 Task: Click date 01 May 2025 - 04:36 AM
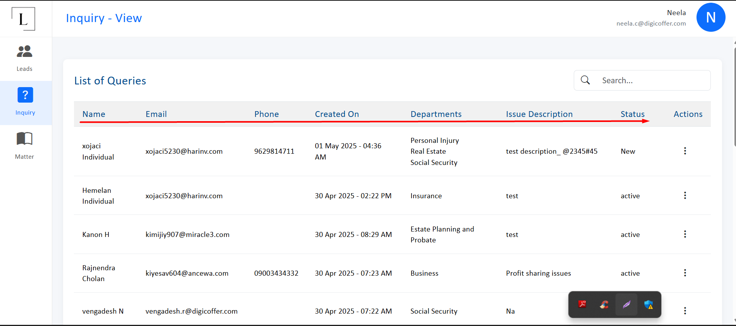(x=348, y=151)
